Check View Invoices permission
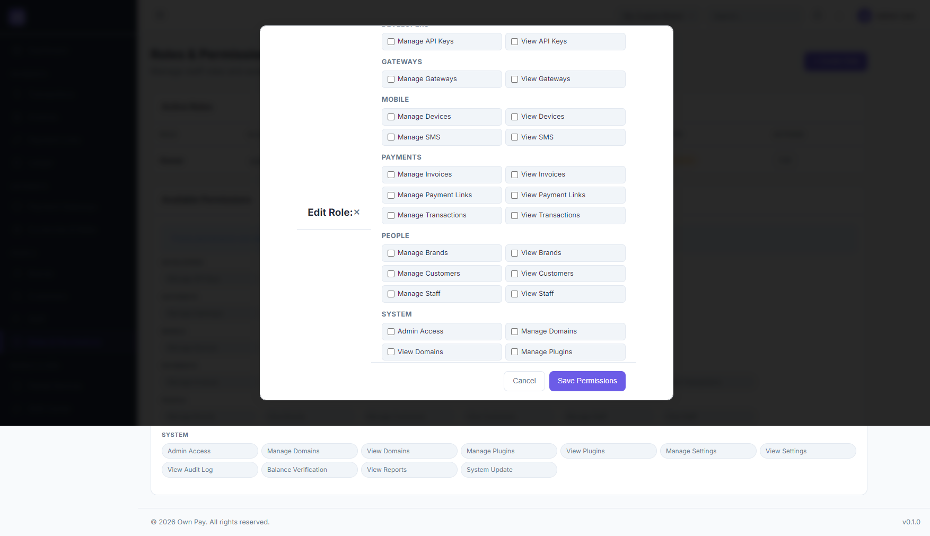The width and height of the screenshot is (930, 536). (514, 174)
